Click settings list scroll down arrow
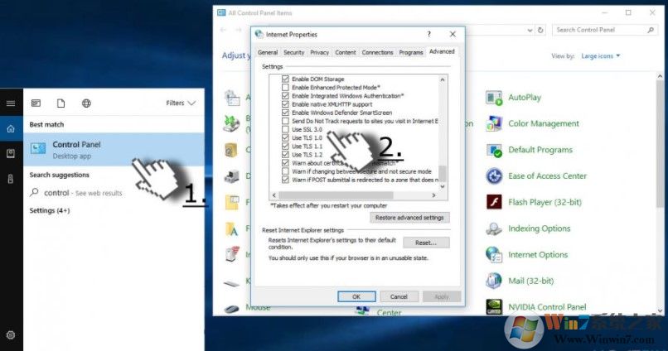Viewport: 668px width, 351px height. (x=443, y=186)
